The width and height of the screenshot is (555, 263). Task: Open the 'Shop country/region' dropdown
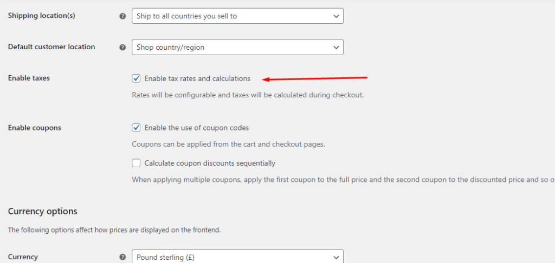point(237,48)
